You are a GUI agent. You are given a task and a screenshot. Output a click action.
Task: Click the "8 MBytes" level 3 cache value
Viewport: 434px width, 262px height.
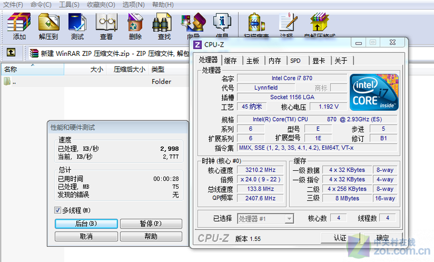[x=347, y=199]
